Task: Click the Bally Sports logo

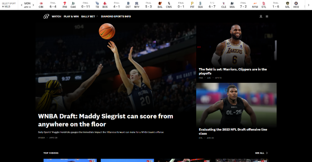Action: click(46, 16)
